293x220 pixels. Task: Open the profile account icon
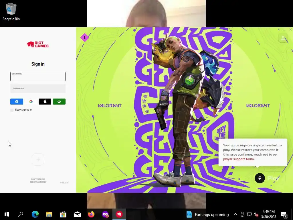tap(283, 38)
